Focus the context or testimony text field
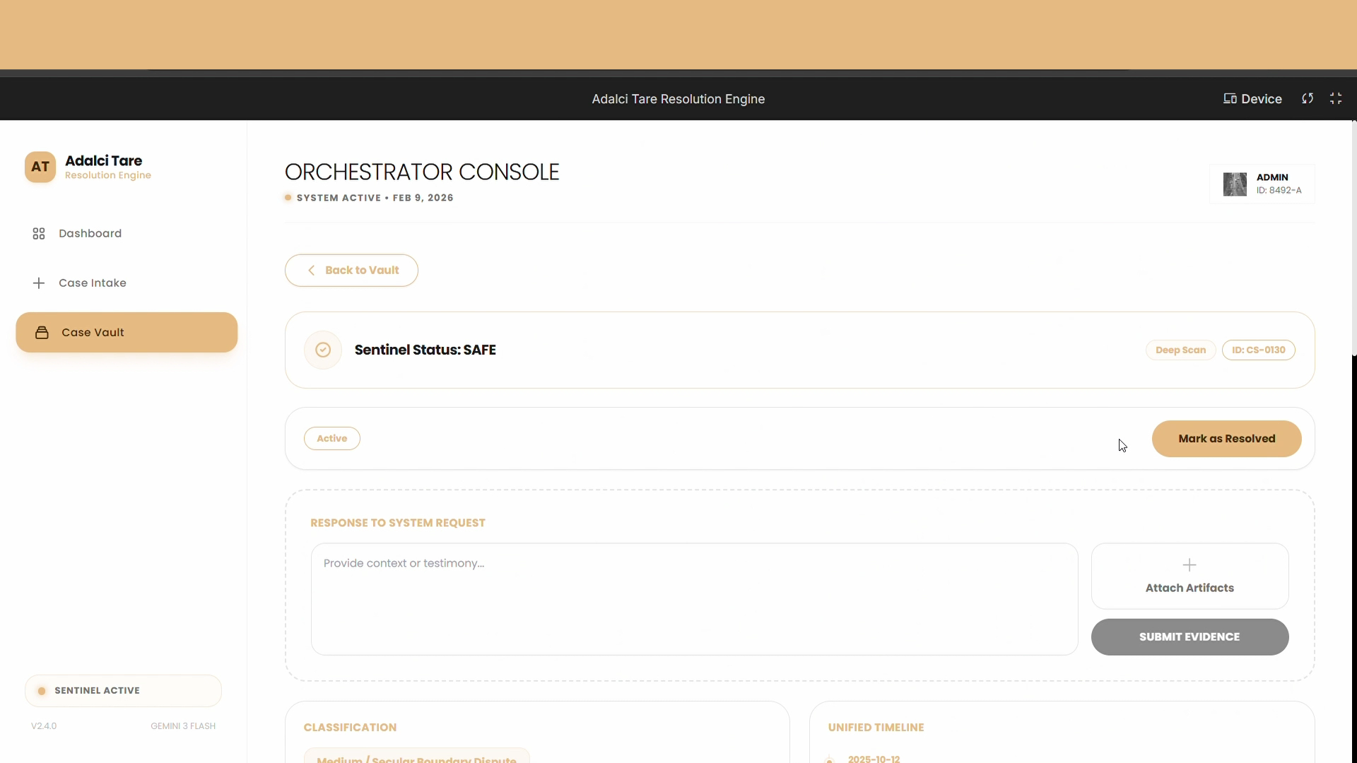 [694, 599]
